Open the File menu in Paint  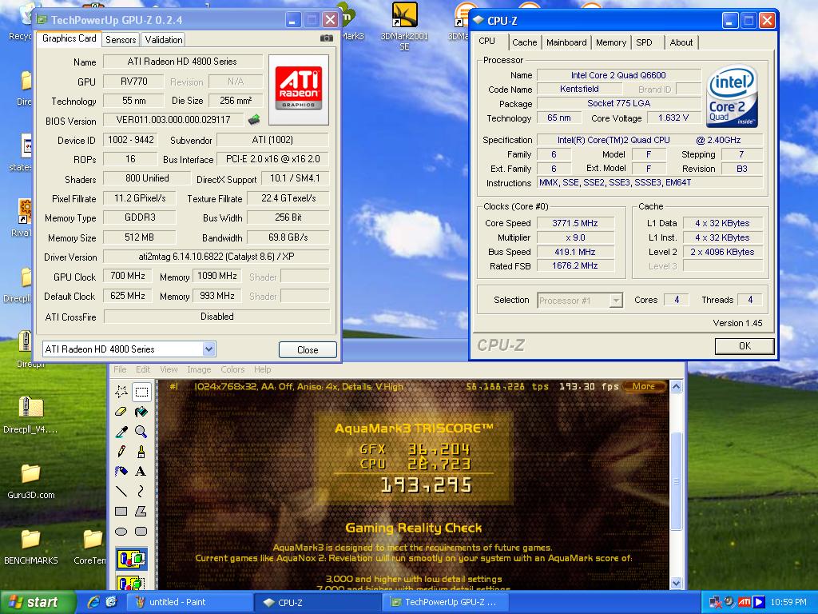pyautogui.click(x=120, y=369)
